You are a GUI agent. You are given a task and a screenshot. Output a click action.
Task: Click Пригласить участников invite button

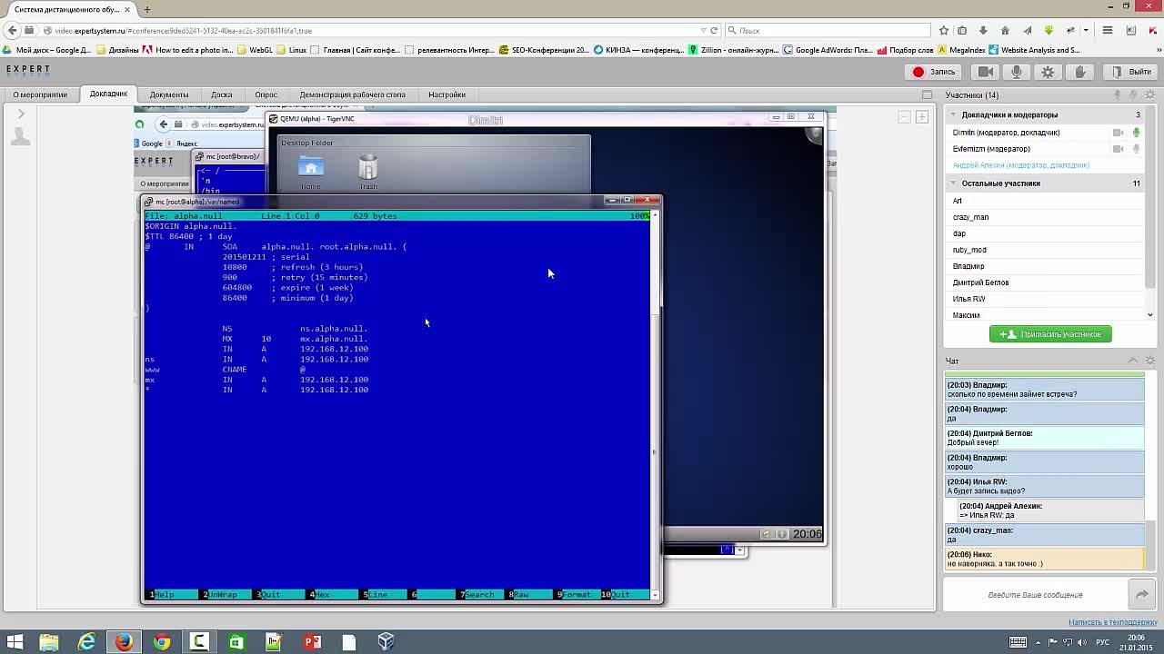click(x=1050, y=334)
